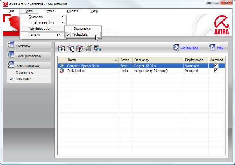Expand the Overview submenu in View menu
The width and height of the screenshot is (235, 165).
tap(45, 17)
